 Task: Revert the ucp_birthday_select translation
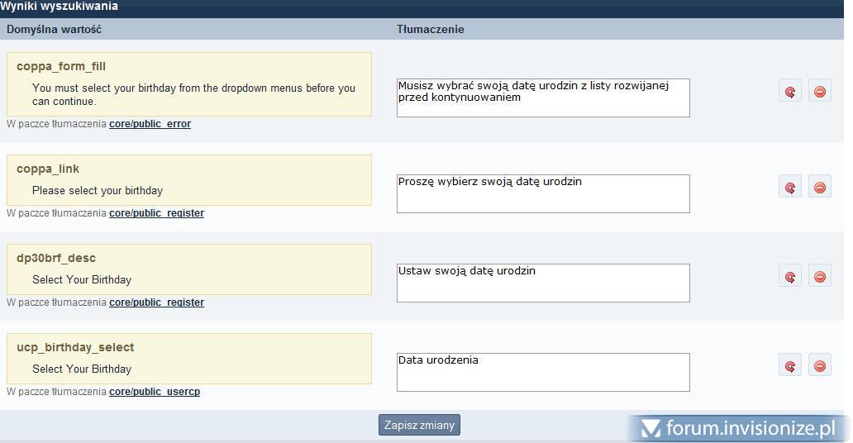pos(789,365)
